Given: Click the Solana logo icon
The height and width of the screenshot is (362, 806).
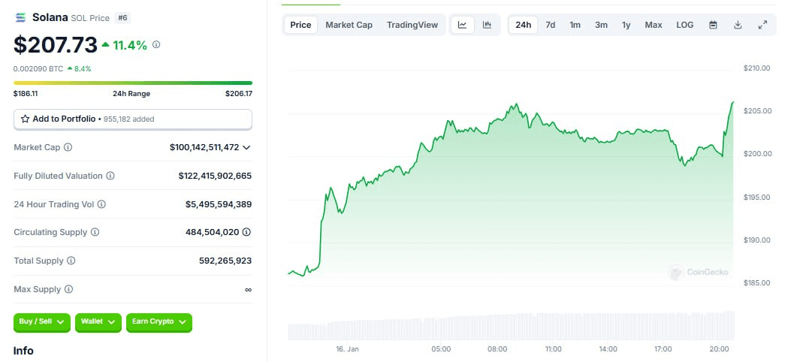Looking at the screenshot, I should pyautogui.click(x=20, y=17).
